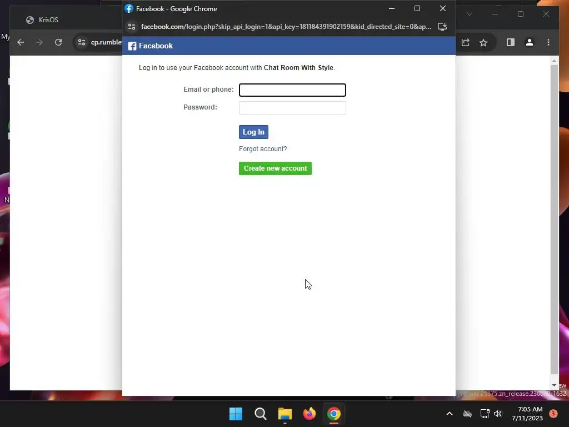Click forward arrow in background Chrome window

[x=39, y=42]
